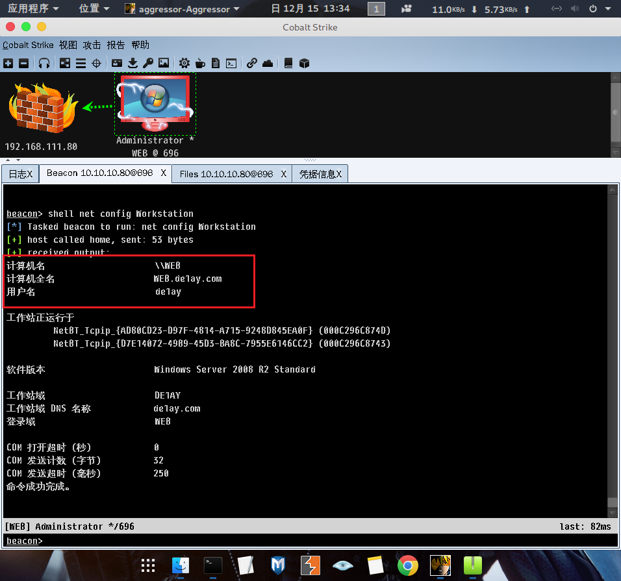This screenshot has width=621, height=581.
Task: Open Cobalt Strike menu
Action: tap(28, 45)
